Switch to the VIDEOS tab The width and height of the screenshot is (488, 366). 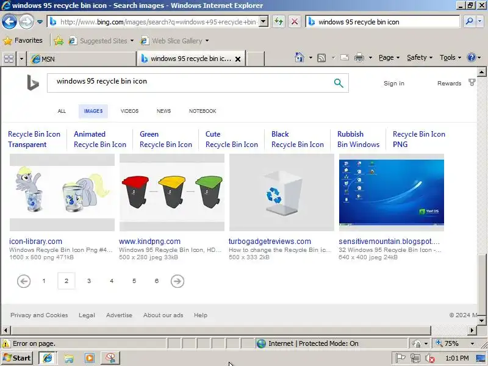coord(129,111)
